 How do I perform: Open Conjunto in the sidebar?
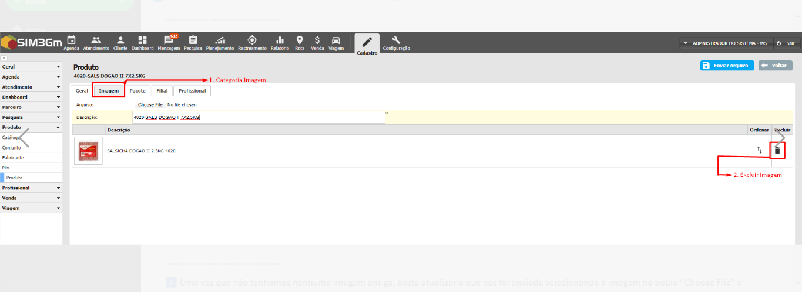pos(31,148)
